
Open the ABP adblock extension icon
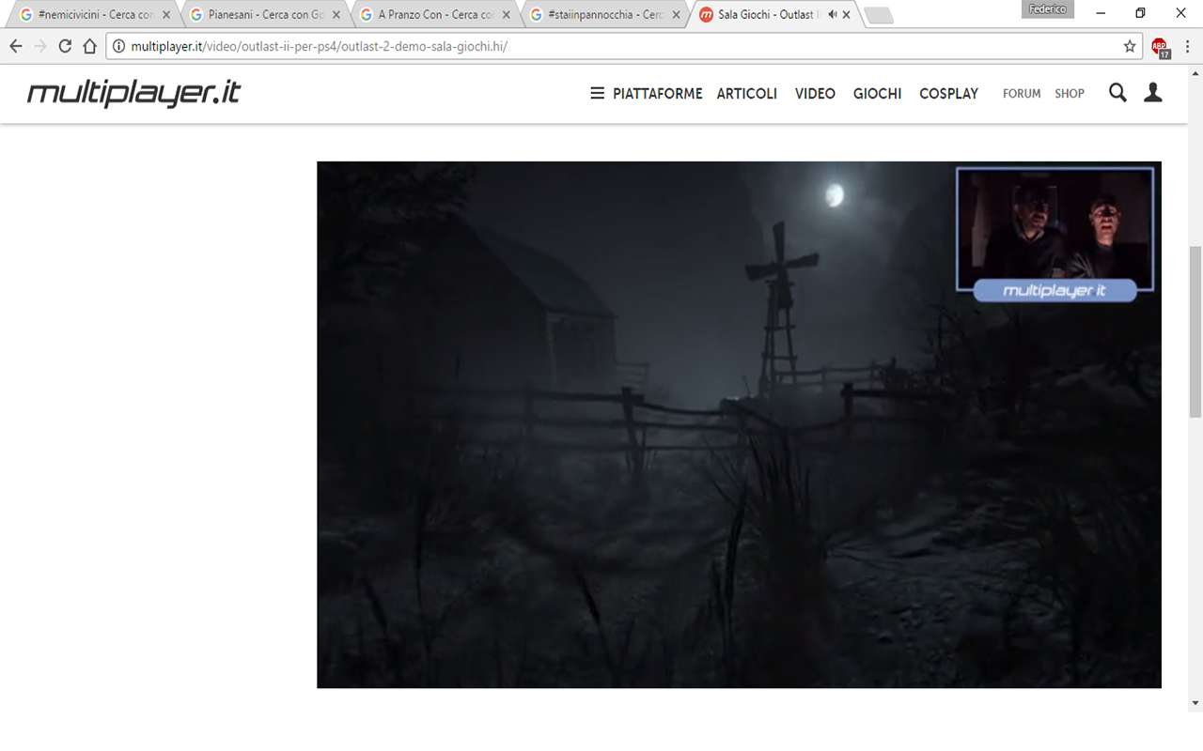click(1160, 47)
